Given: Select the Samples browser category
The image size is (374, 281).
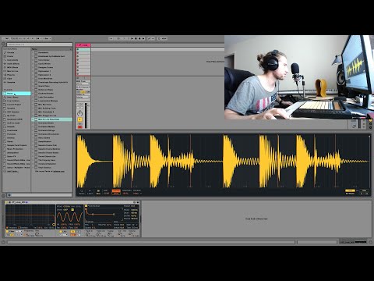Looking at the screenshot, I should coord(11,82).
